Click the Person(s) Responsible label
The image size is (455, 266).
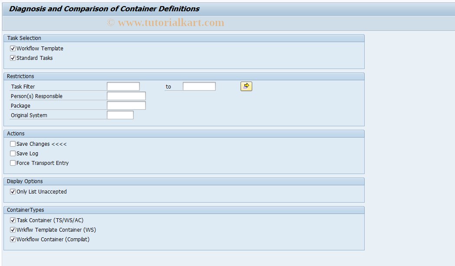36,96
